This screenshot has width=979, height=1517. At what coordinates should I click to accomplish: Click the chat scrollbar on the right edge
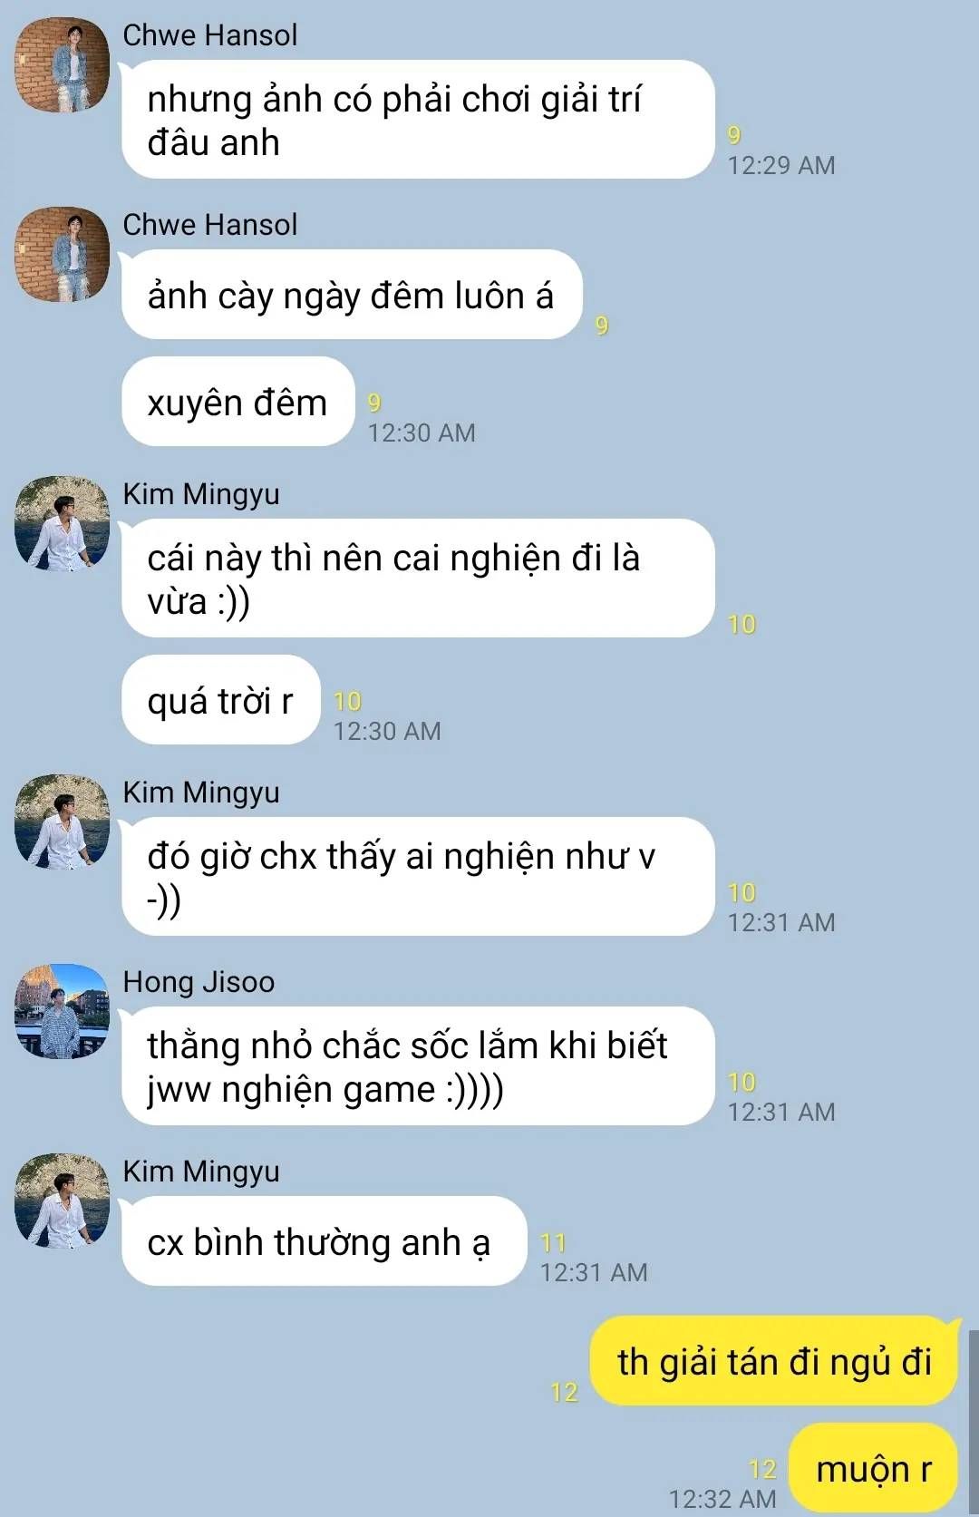974,1421
